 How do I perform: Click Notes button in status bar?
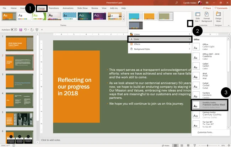(166, 145)
